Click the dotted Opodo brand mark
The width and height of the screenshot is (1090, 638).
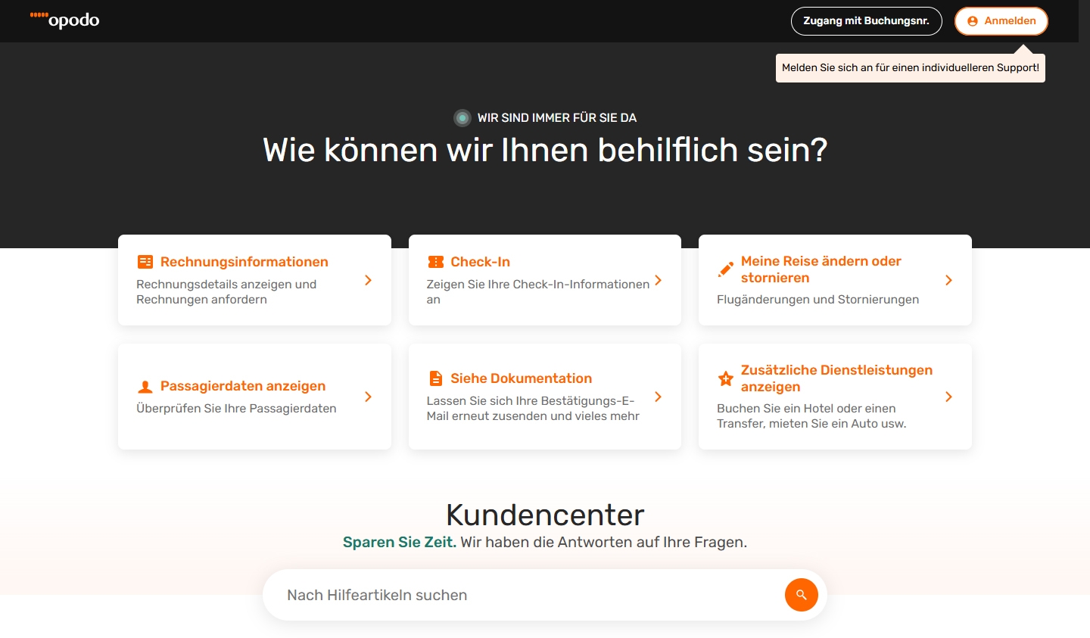37,15
